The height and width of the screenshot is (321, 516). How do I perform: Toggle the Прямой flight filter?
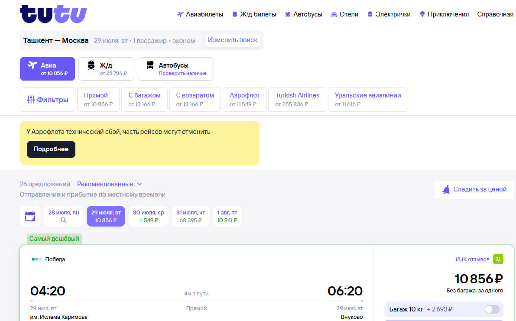tap(98, 100)
